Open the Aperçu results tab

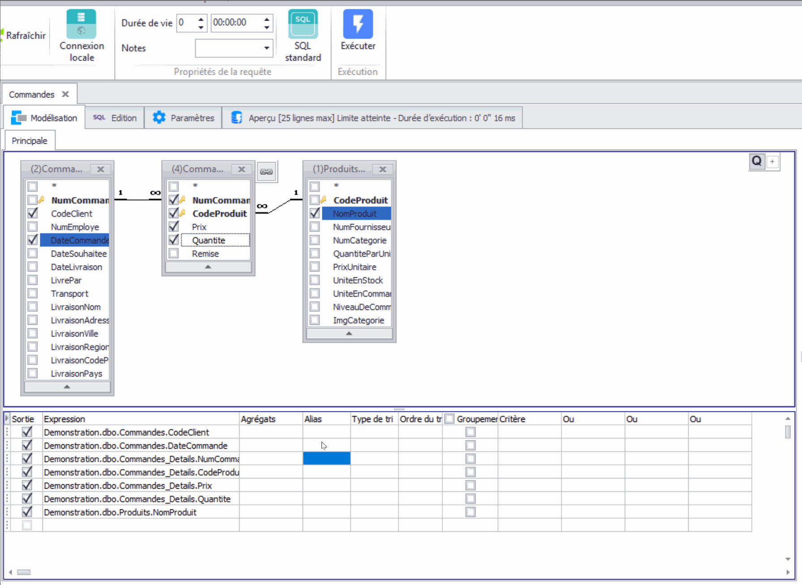[373, 118]
